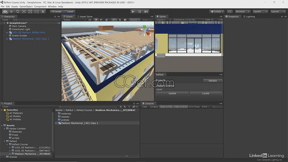Select All Prefabs favorite search
The height and width of the screenshot is (162, 288).
click(x=15, y=119)
